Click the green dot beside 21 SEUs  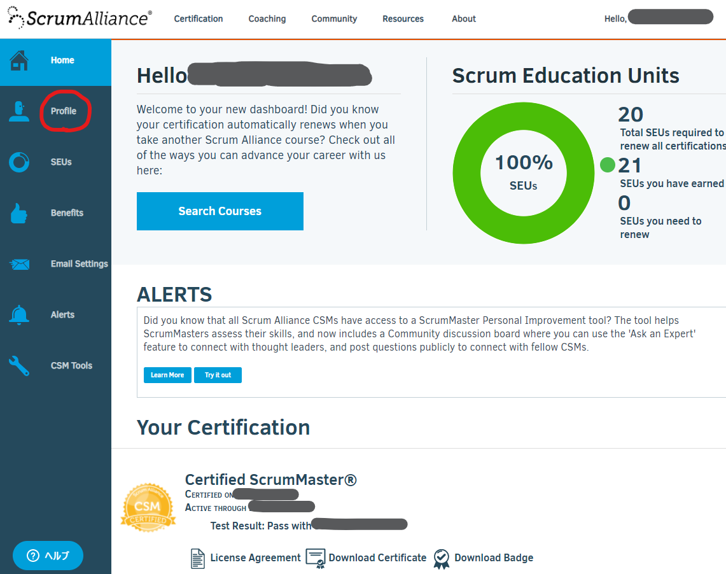coord(607,165)
